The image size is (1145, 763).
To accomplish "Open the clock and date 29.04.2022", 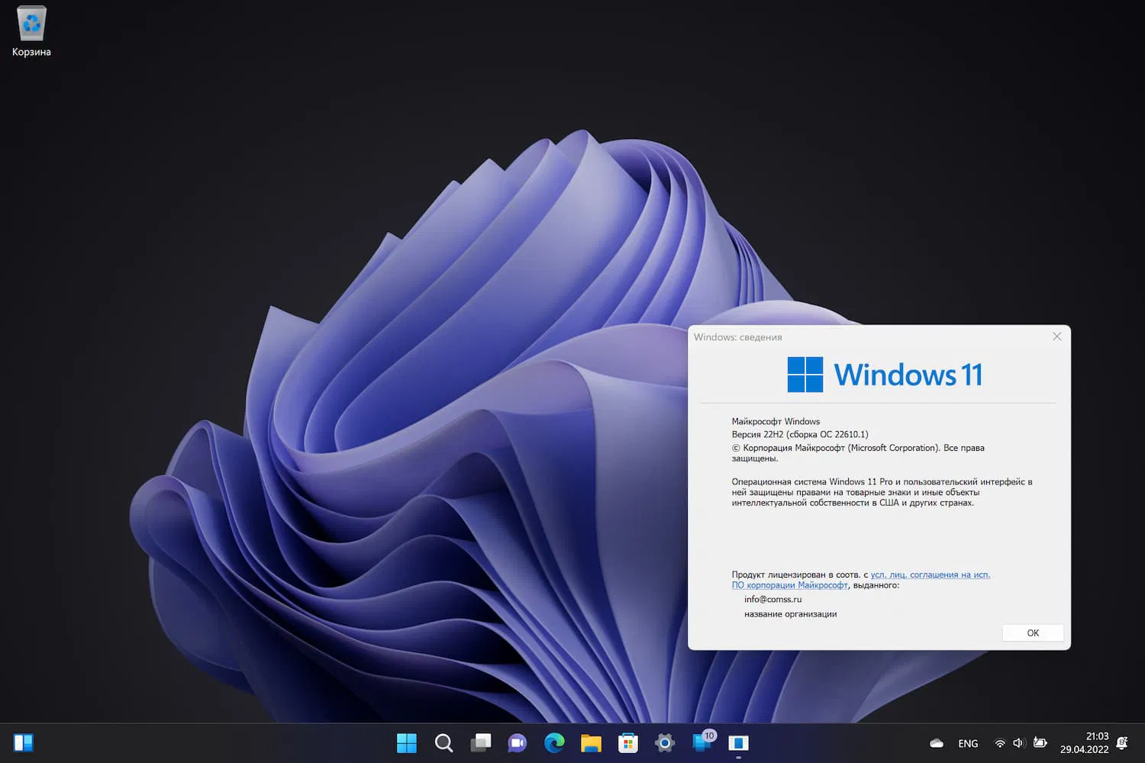I will pos(1084,742).
